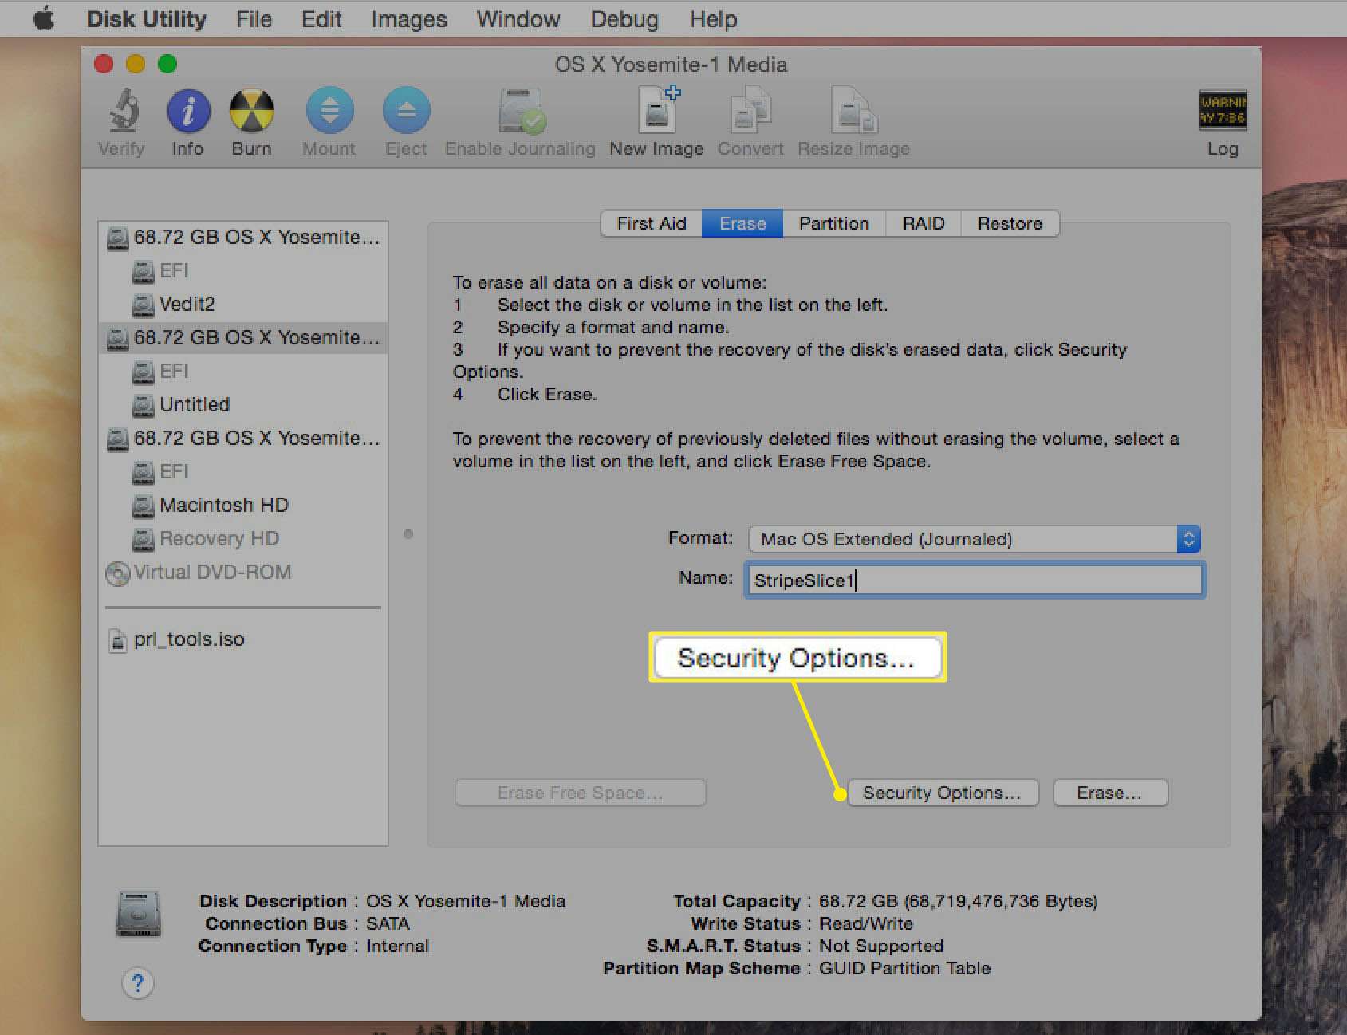Click the yellow minimize window button
The height and width of the screenshot is (1035, 1347).
coord(136,64)
